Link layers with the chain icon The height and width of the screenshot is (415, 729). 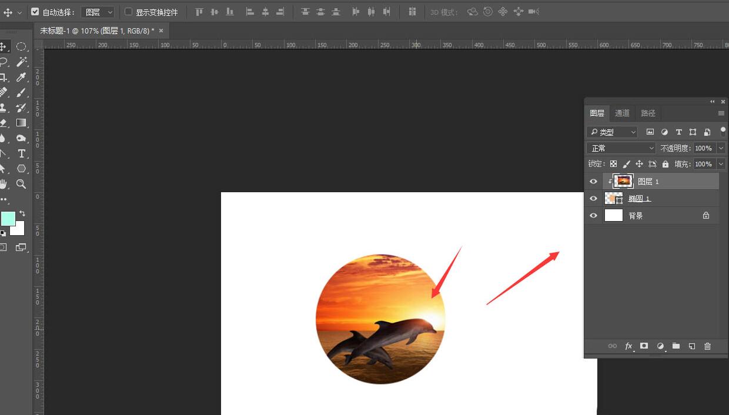[613, 346]
